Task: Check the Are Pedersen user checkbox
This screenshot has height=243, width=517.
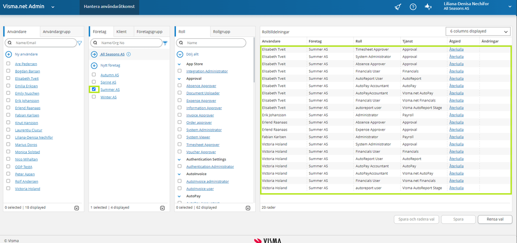Action: point(8,63)
